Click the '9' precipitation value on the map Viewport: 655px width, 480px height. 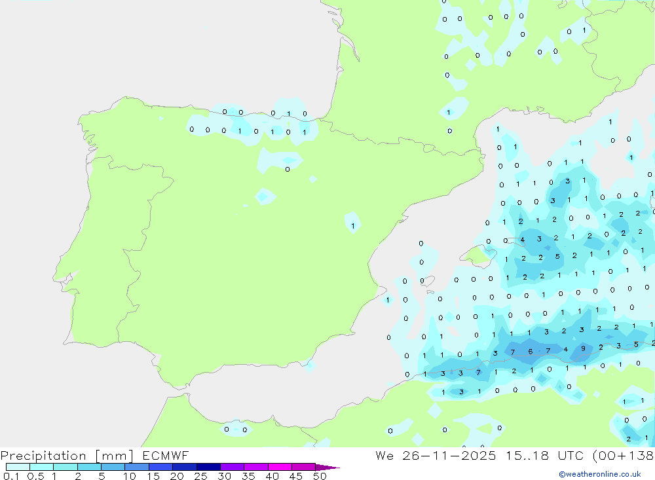pyautogui.click(x=583, y=348)
